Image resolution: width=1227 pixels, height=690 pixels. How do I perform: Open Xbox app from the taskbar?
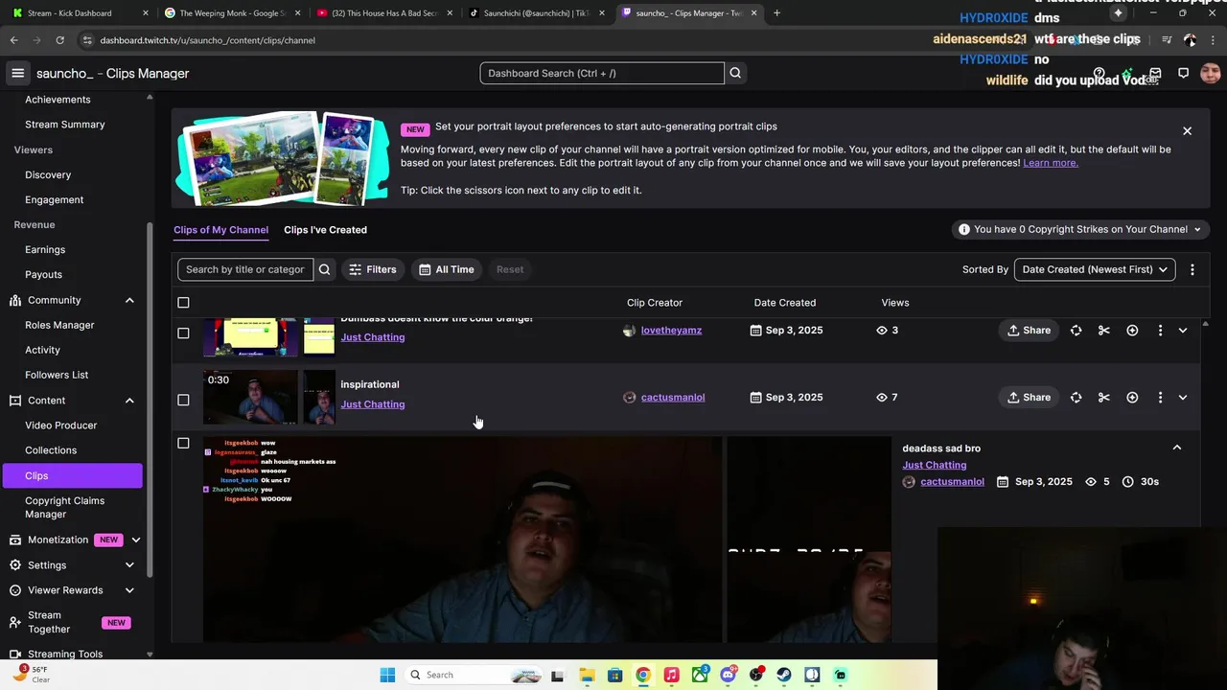[x=700, y=675]
